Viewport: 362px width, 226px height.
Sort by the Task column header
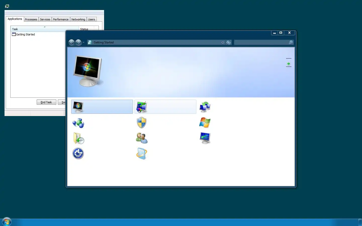pyautogui.click(x=45, y=29)
